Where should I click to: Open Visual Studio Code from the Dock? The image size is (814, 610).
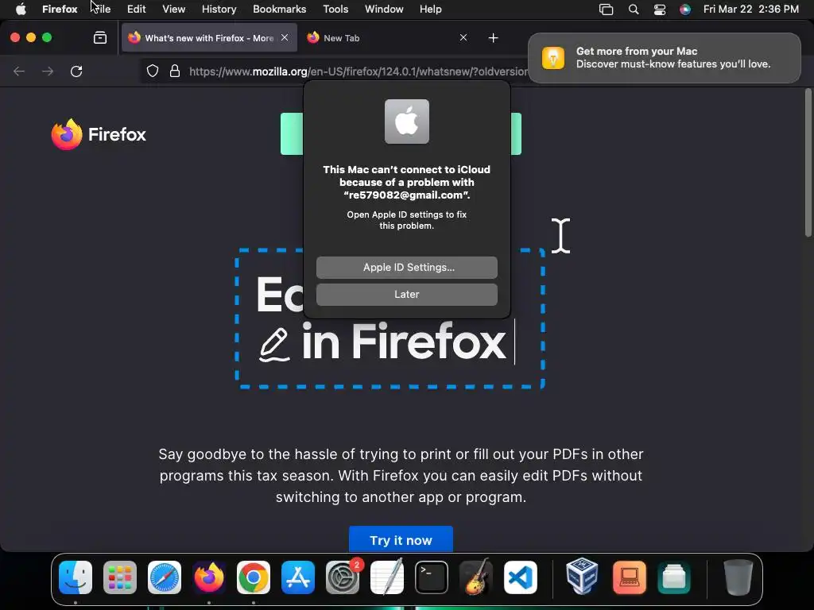pyautogui.click(x=521, y=577)
